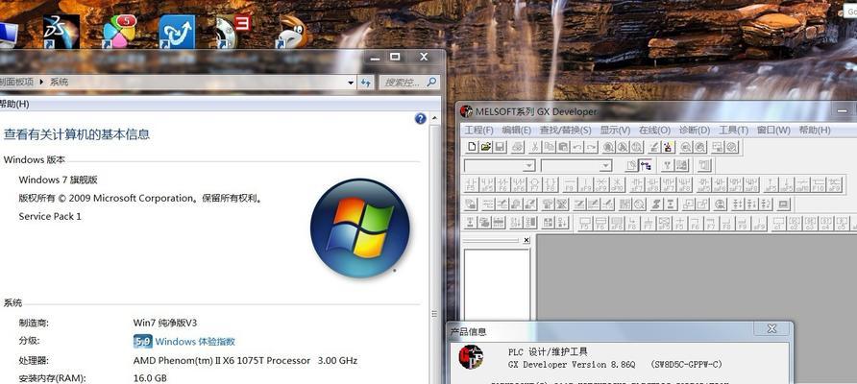857x384 pixels.
Task: Insert closed contact with F6 ladder icon
Action: tap(502, 184)
